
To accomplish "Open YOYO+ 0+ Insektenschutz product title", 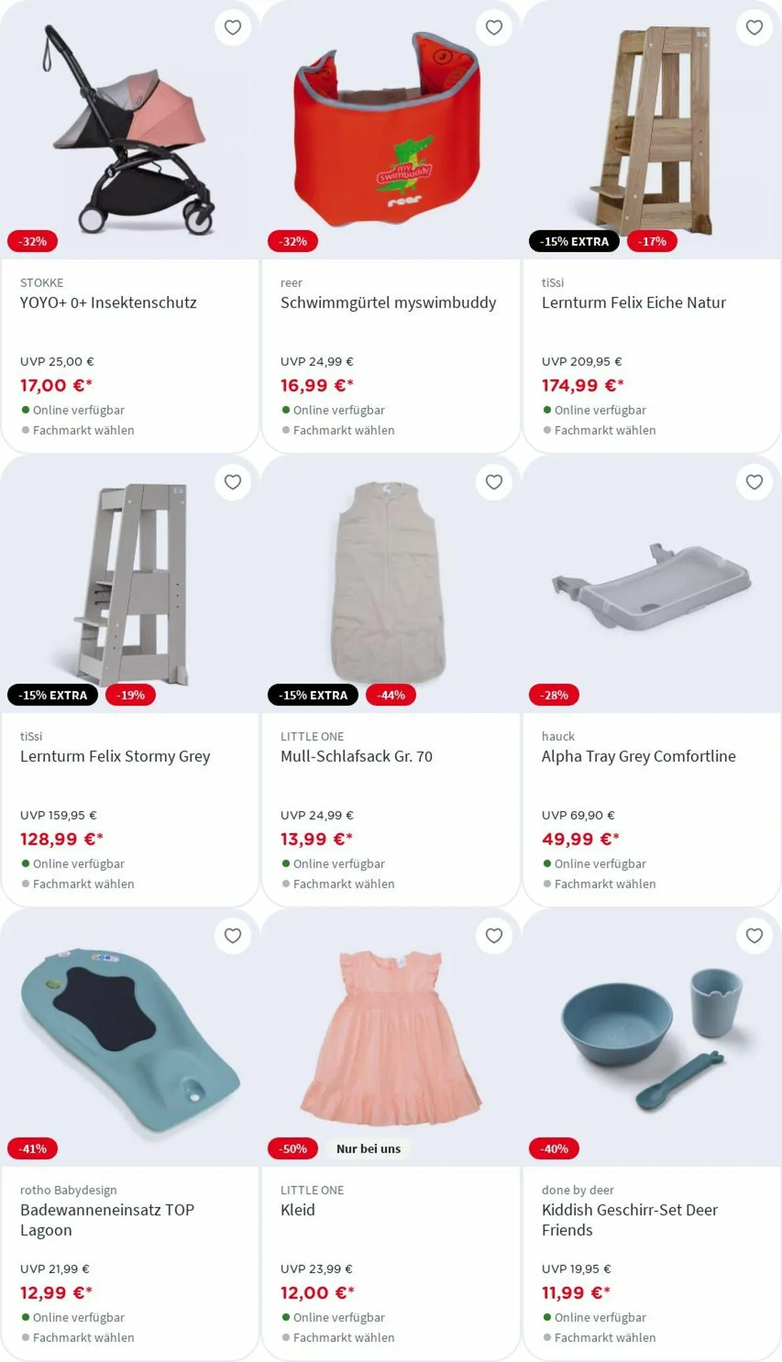I will click(108, 303).
